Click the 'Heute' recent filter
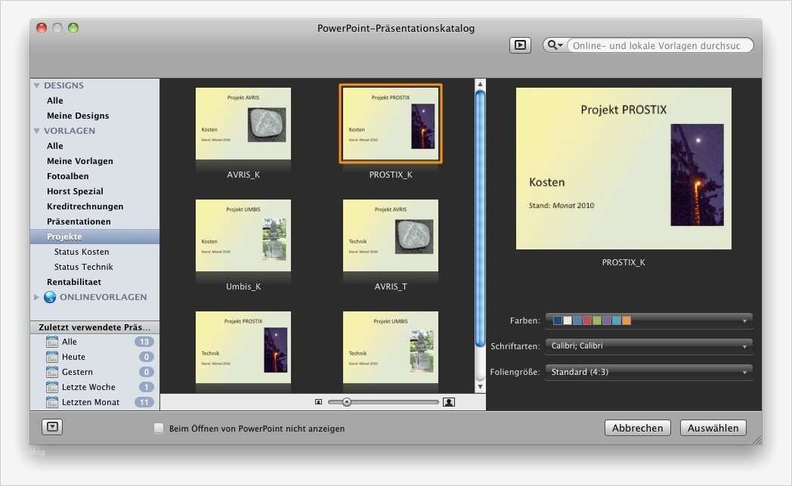Viewport: 792px width, 486px height. (x=74, y=357)
